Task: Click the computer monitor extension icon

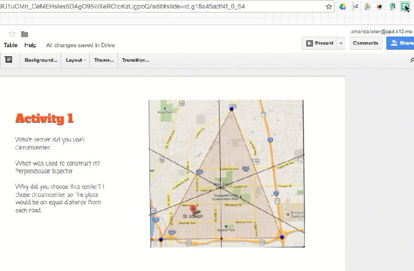Action: pyautogui.click(x=392, y=7)
